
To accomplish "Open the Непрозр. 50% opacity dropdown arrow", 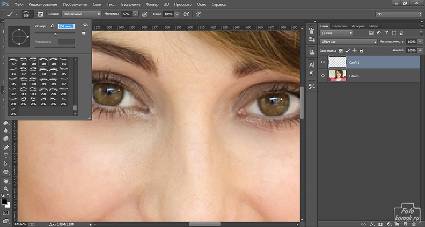I will coord(135,14).
